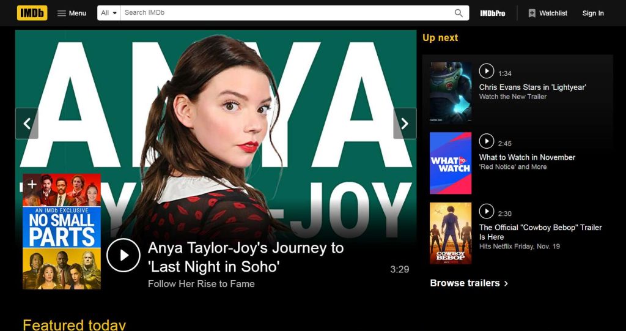Play the What to Watch in November video
This screenshot has width=626, height=331.
tap(486, 141)
